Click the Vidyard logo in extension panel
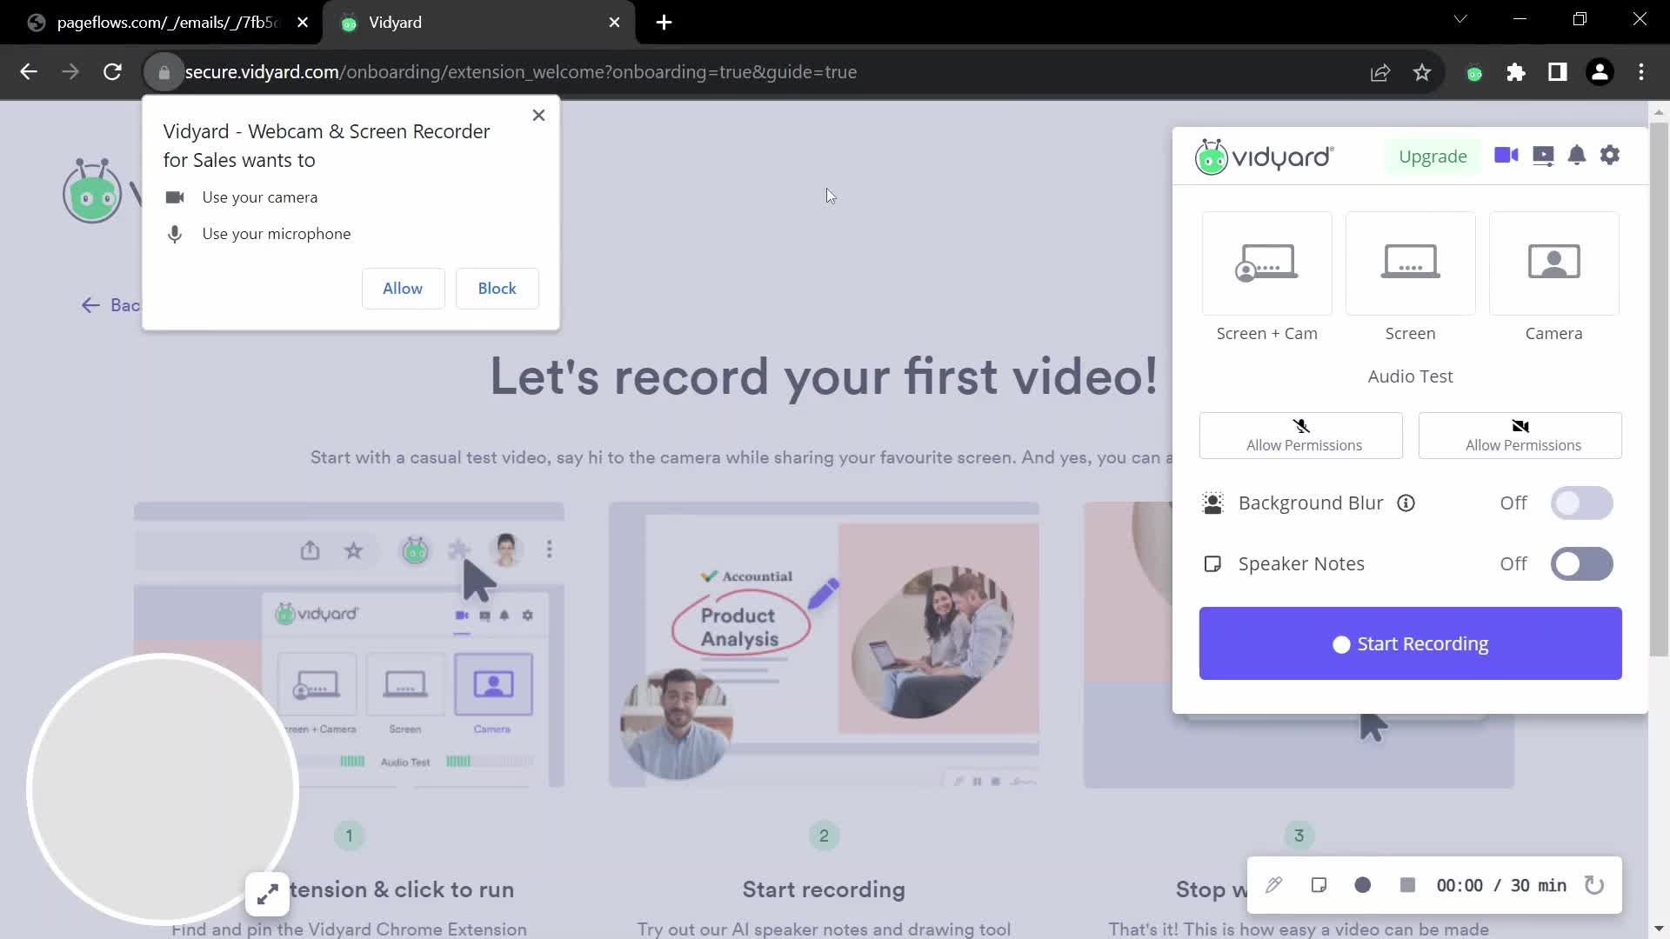 click(x=1264, y=157)
